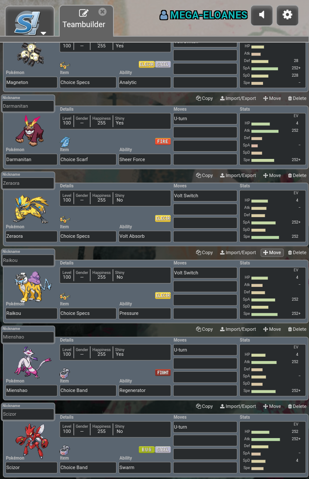
Task: Click Magneton's Choice Specs item icon
Action: pos(65,65)
